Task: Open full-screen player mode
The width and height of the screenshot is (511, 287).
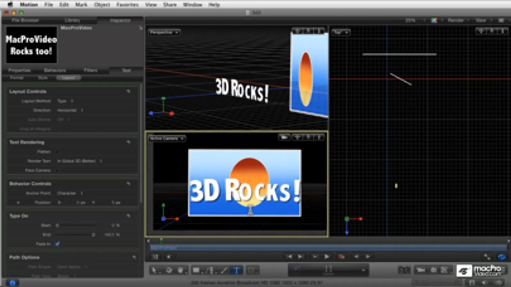Action: [x=487, y=257]
